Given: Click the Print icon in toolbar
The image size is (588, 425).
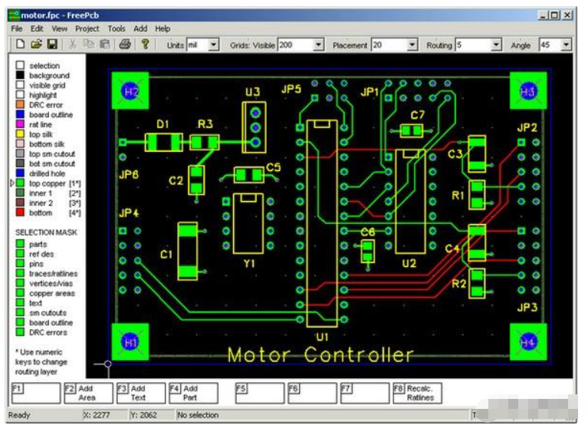Looking at the screenshot, I should point(124,45).
